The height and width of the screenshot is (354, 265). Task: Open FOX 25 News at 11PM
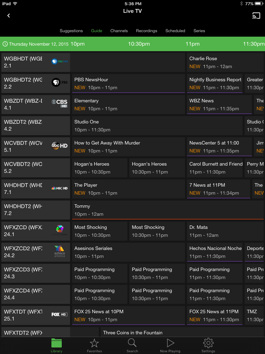pyautogui.click(x=215, y=315)
